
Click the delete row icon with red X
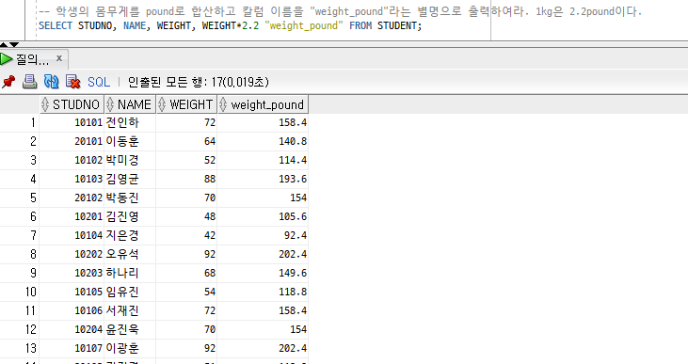coord(72,82)
